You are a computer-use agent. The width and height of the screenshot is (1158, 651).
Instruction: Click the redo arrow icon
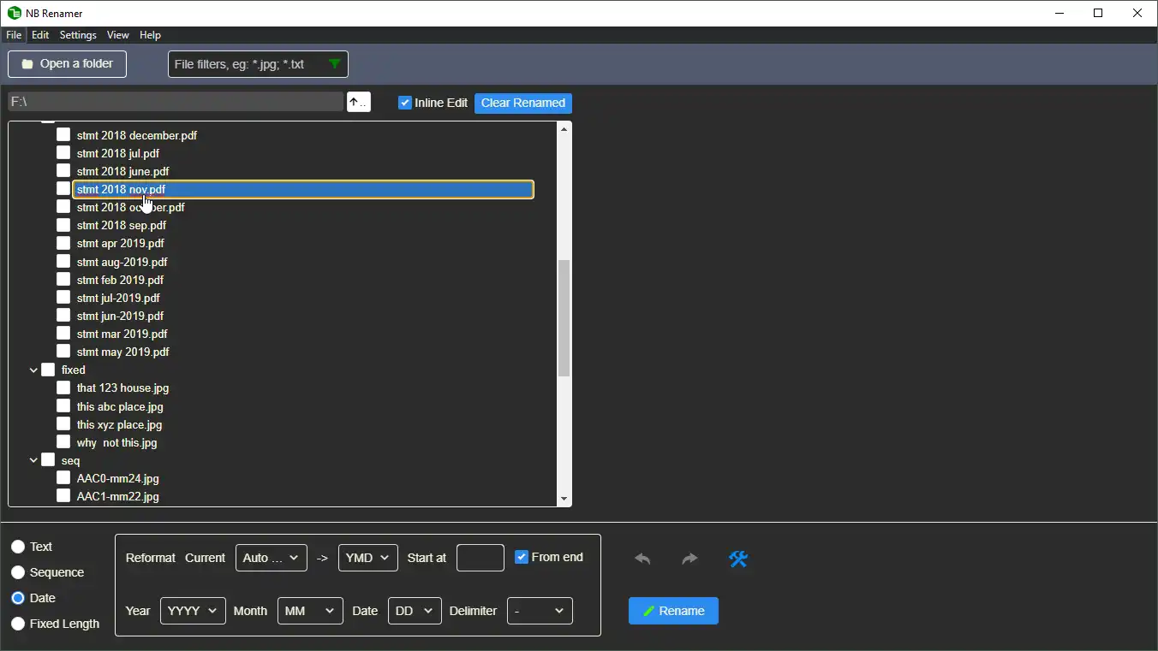coord(689,559)
